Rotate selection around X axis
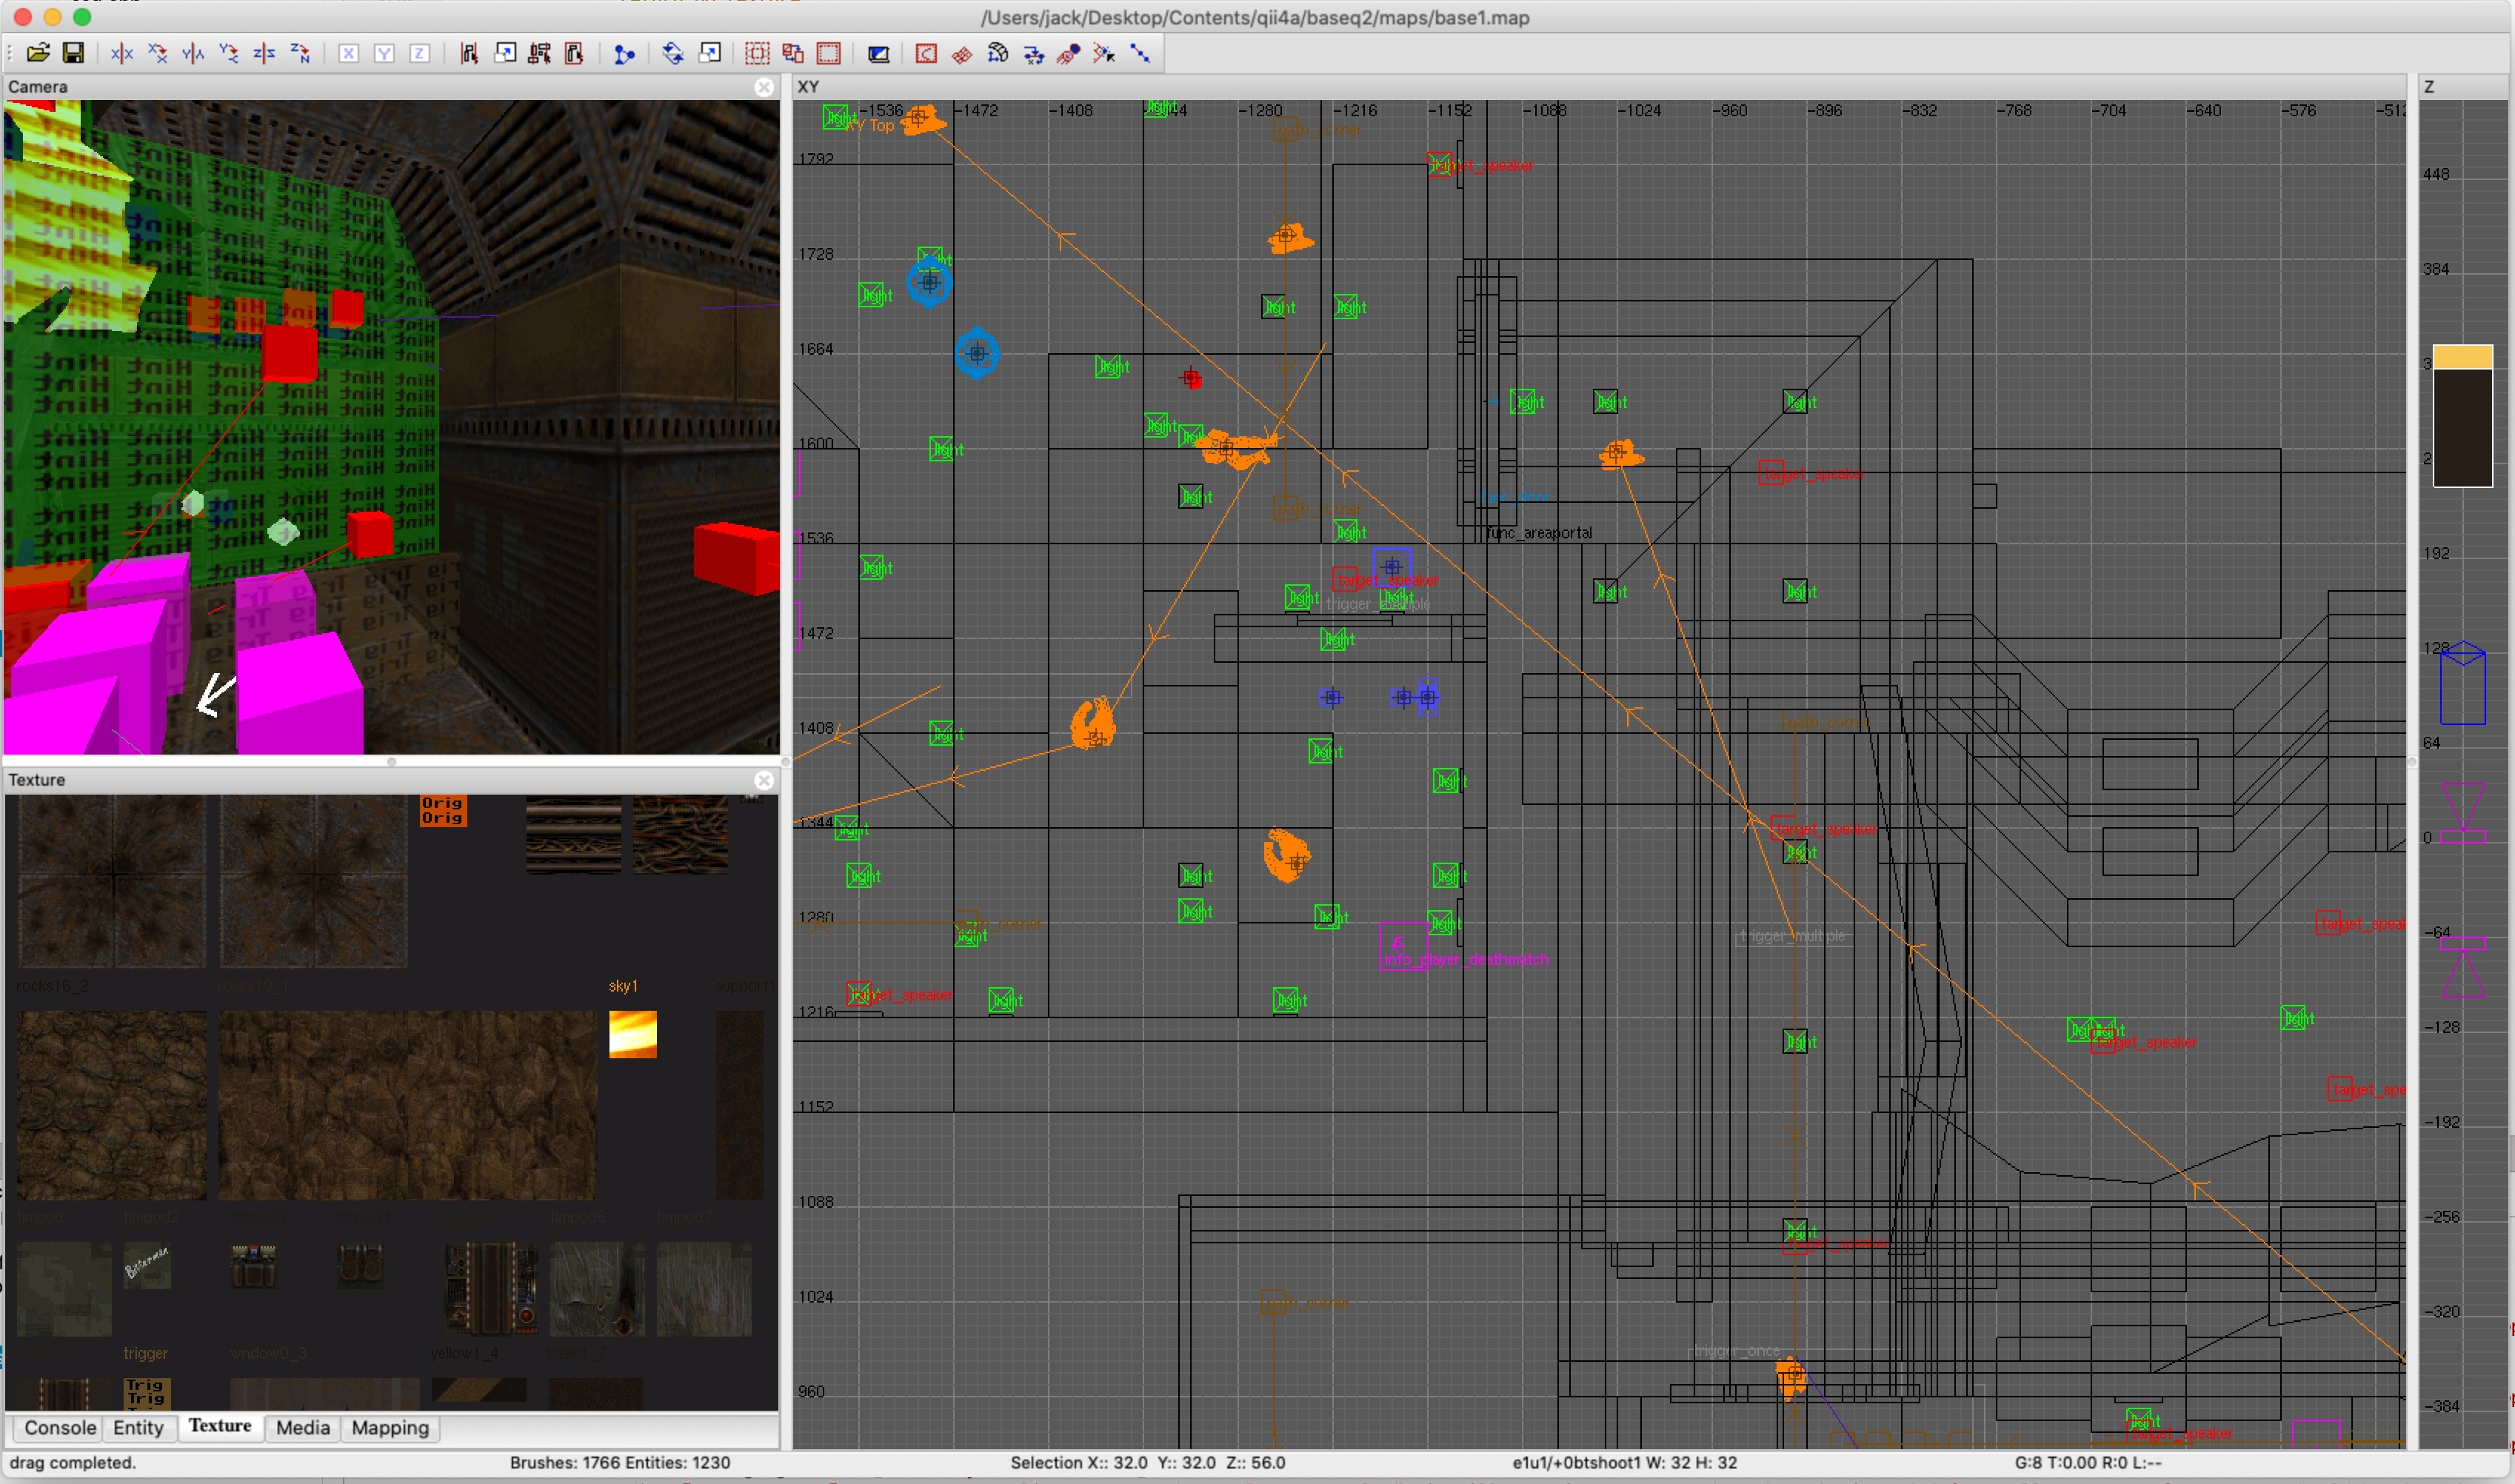The height and width of the screenshot is (1484, 2515). [158, 53]
